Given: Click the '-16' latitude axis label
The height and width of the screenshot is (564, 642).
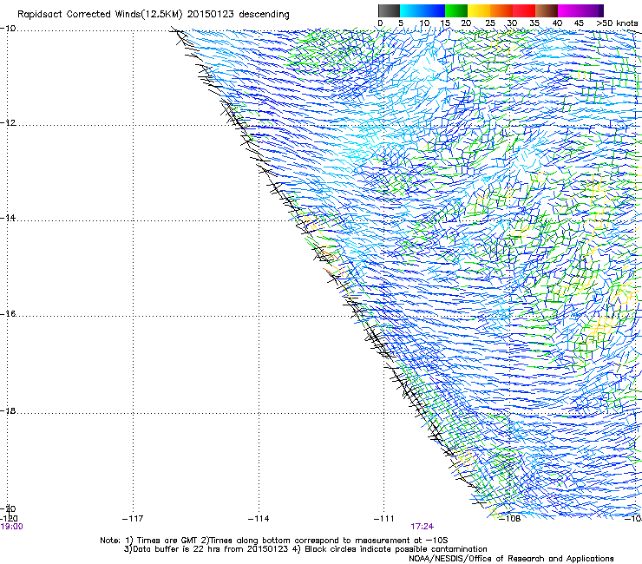Looking at the screenshot, I should click(x=8, y=314).
